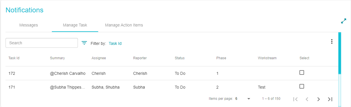Viewport: 351px width, 107px height.
Task: Go to the first page of results
Action: point(295,99)
